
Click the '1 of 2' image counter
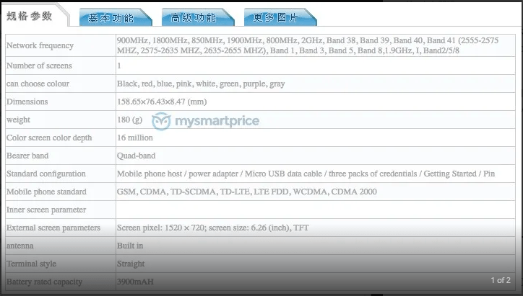501,280
